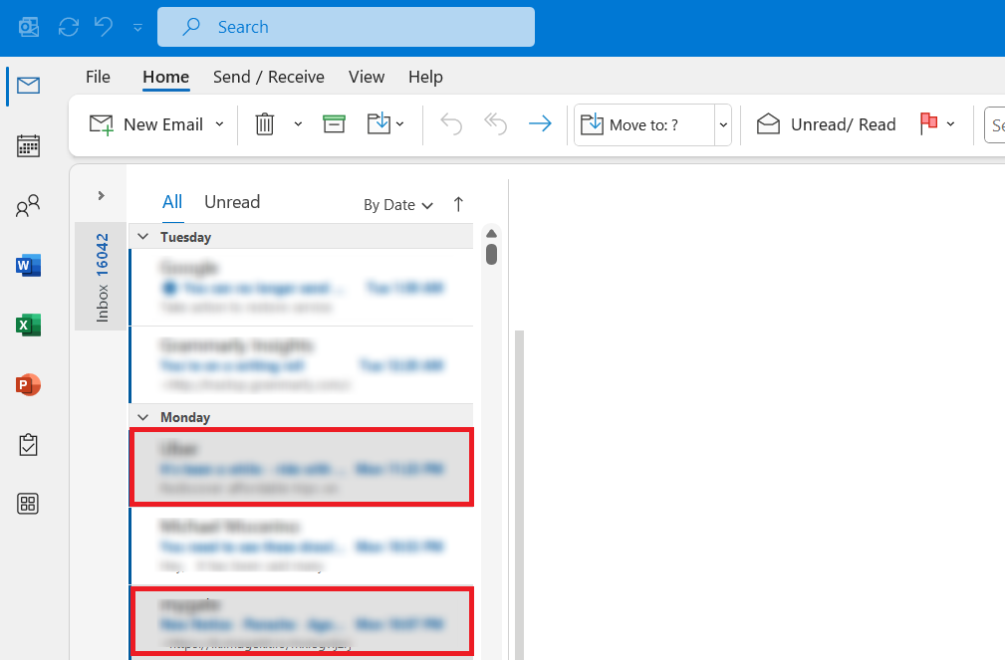
Task: Expand the folder pane chevron
Action: click(x=101, y=195)
